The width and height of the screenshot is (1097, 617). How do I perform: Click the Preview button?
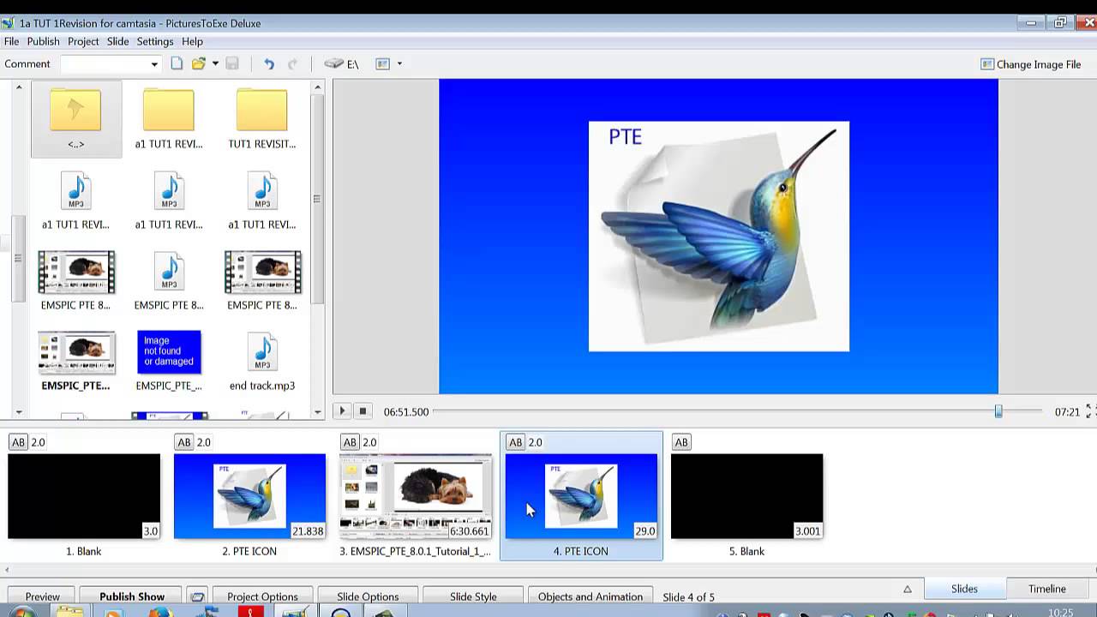pos(43,596)
